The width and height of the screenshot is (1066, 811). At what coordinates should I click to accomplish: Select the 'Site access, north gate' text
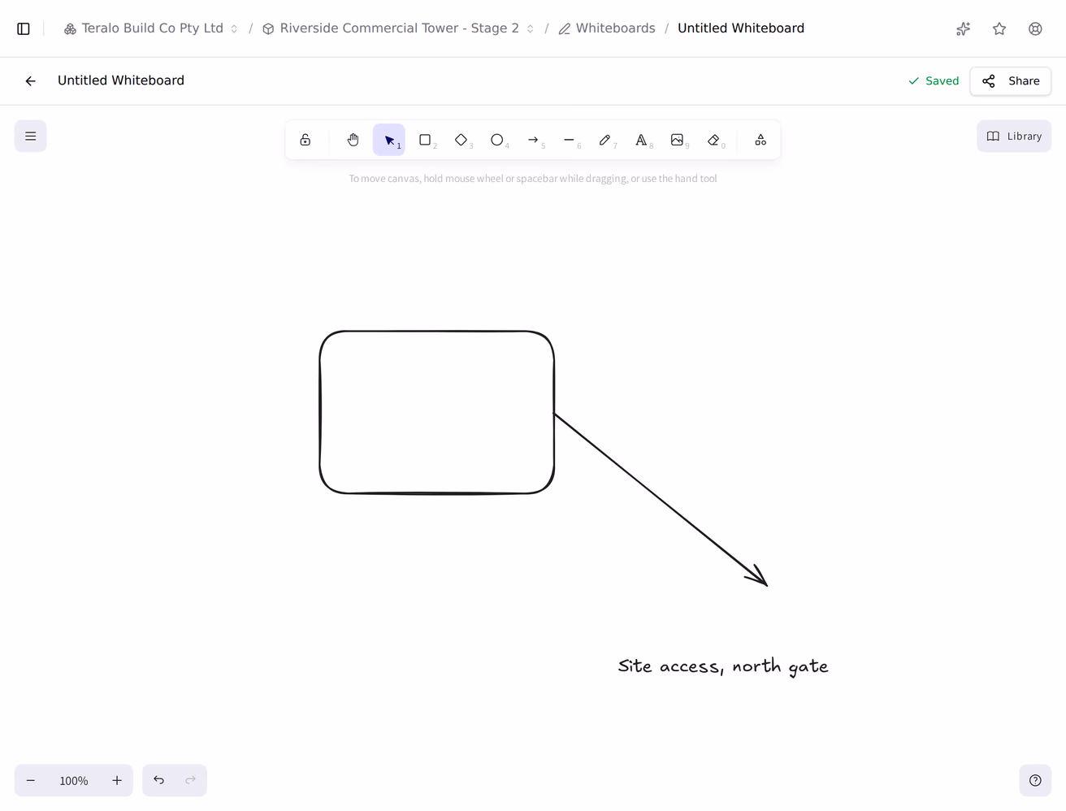click(723, 666)
